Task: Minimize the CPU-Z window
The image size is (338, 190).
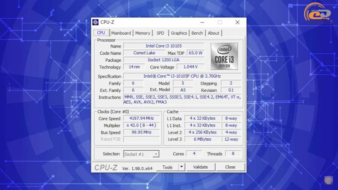Action: click(x=202, y=22)
